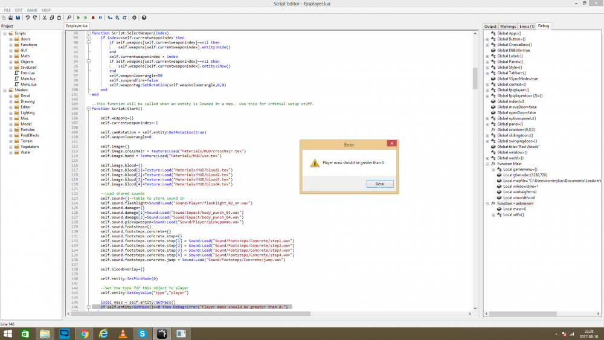Collapse the Shaders folder tree
The width and height of the screenshot is (604, 340).
coord(4,90)
